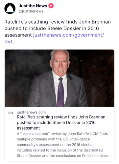Click the word "assessment" in the post body

coord(18,35)
